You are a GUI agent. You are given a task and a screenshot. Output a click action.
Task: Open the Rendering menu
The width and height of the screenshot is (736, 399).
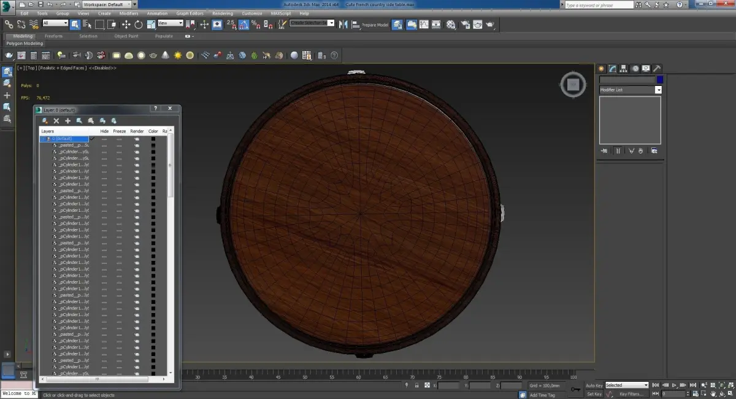click(x=222, y=13)
